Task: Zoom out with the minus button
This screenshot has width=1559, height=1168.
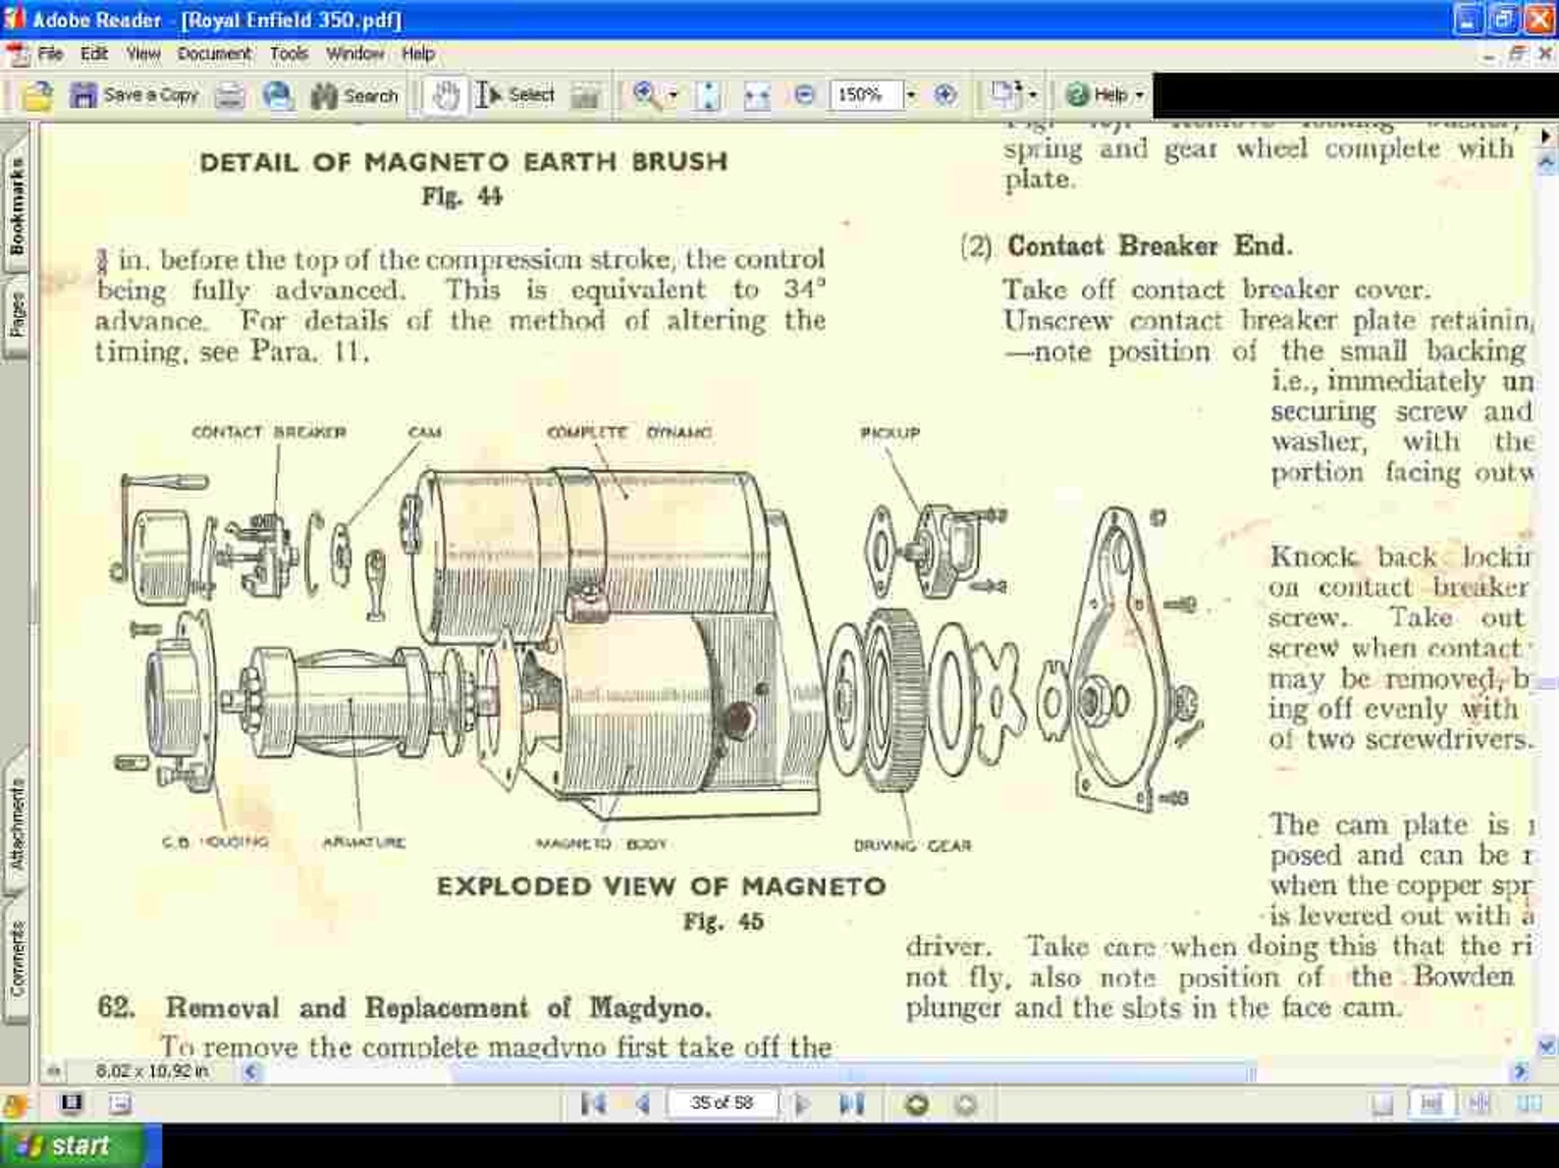Action: click(804, 95)
